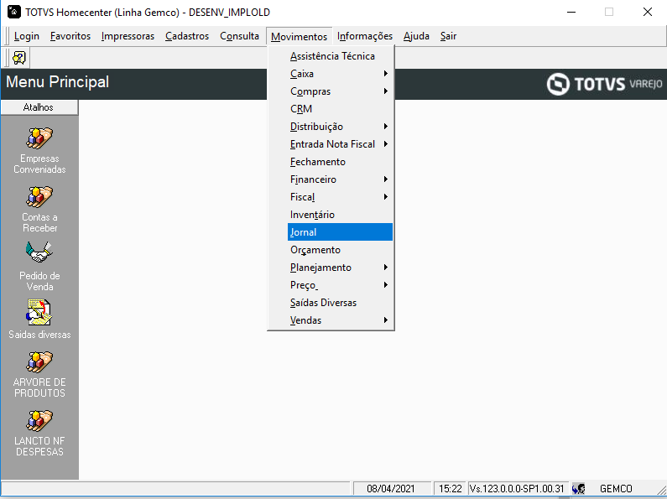
Task: Click the Atalhos panel header button
Action: (39, 107)
